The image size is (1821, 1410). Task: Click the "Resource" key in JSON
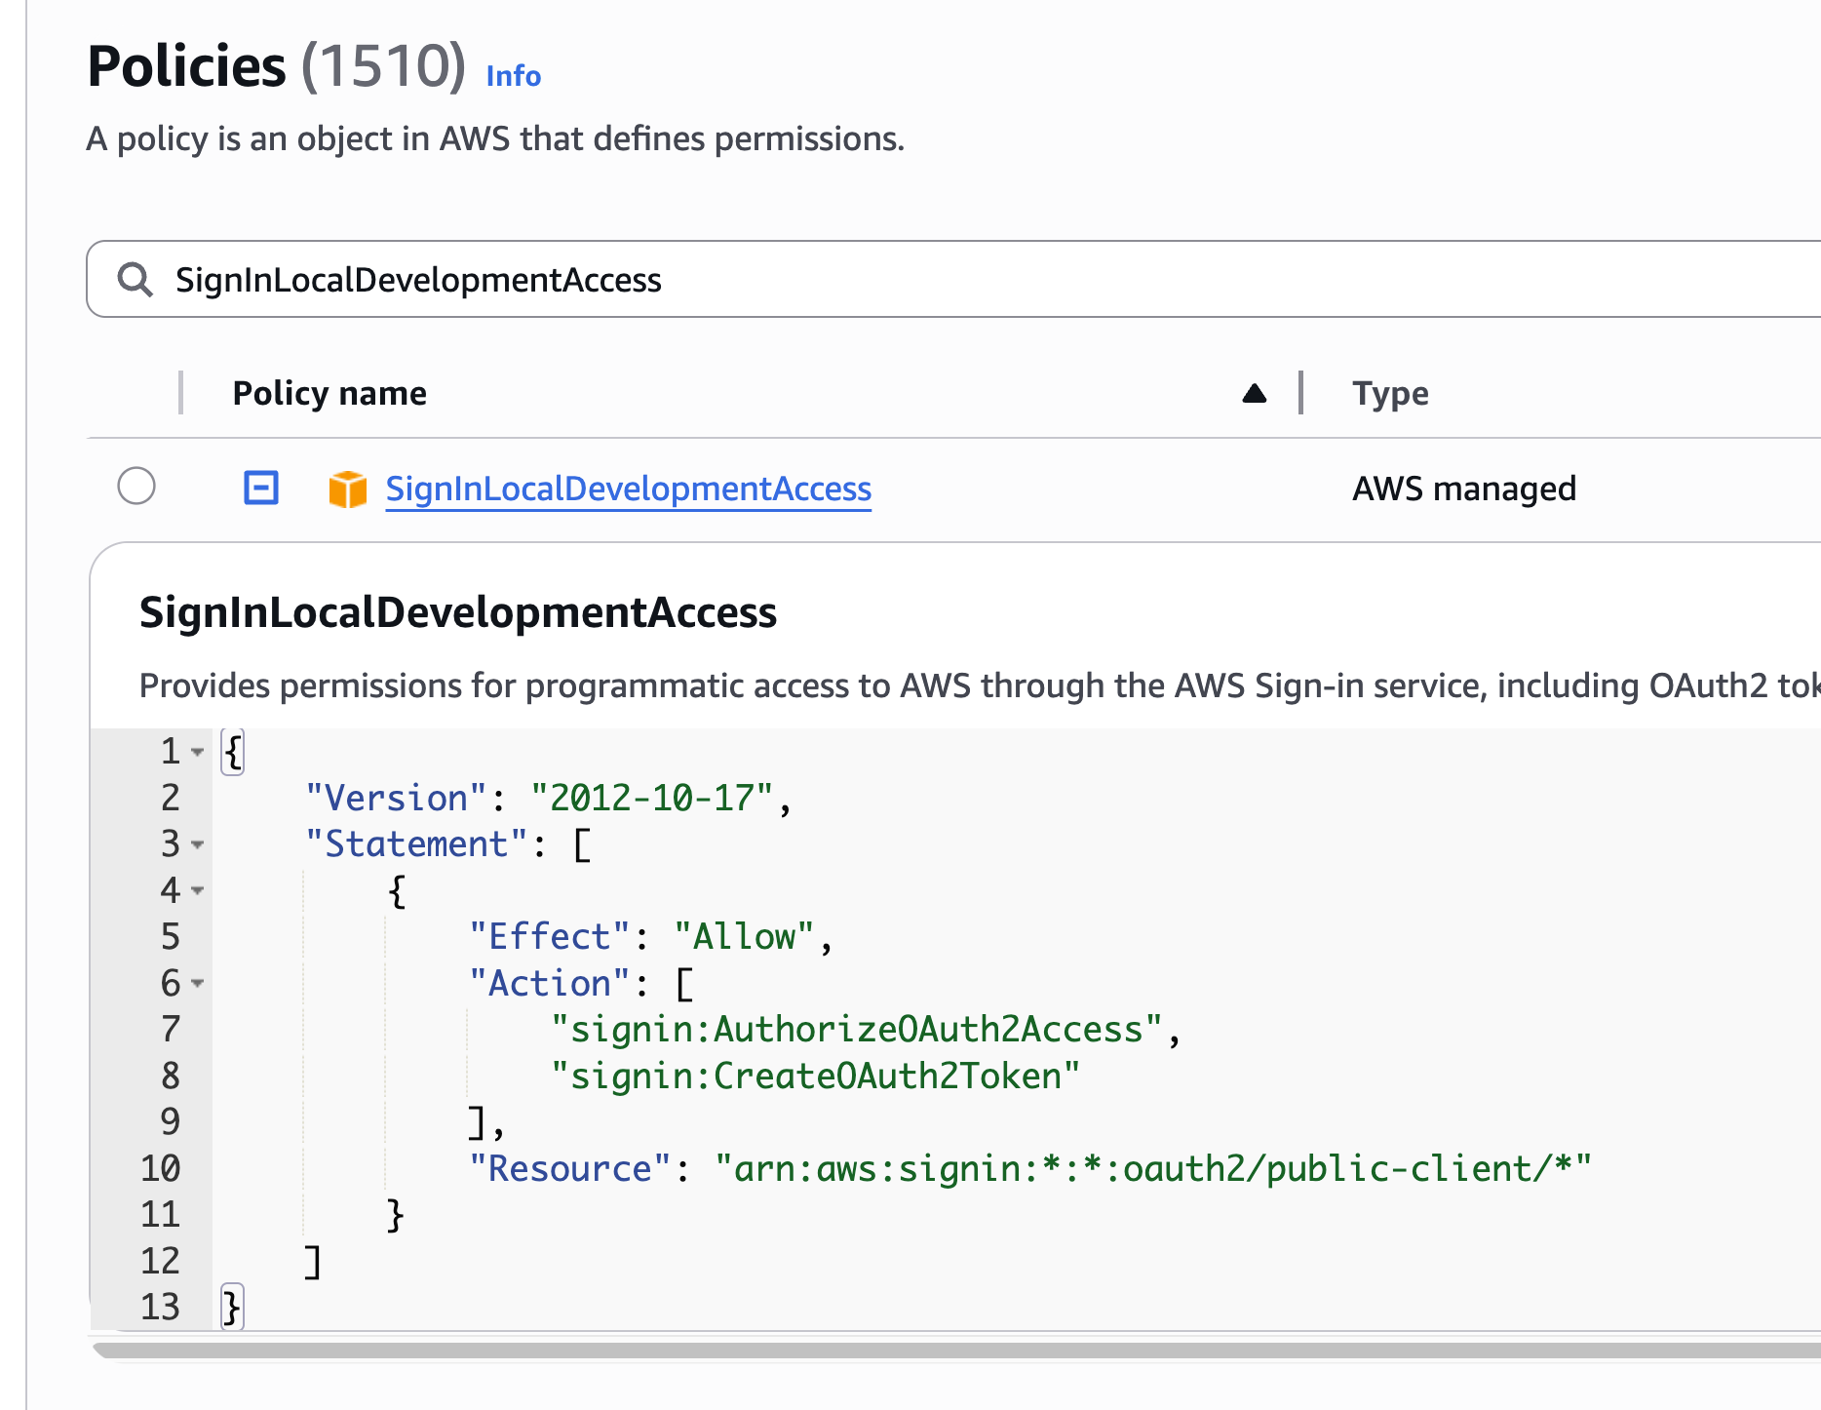point(570,1168)
